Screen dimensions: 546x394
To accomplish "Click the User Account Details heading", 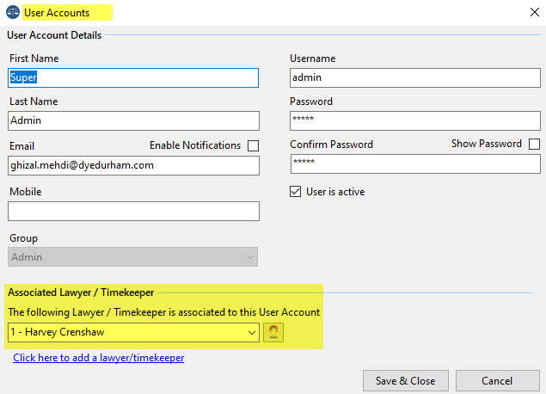I will 54,35.
